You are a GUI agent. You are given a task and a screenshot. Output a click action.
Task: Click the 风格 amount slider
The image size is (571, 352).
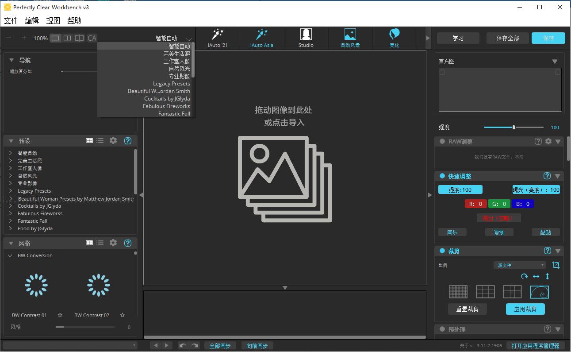pyautogui.click(x=85, y=327)
